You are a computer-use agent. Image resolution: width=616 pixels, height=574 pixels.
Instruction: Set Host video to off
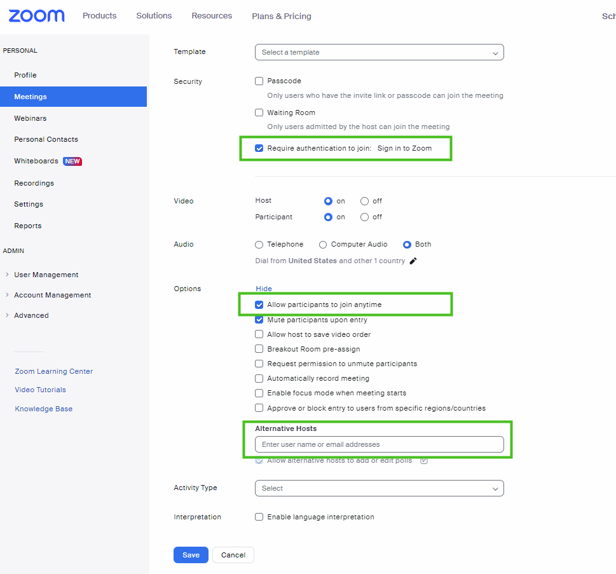(x=364, y=201)
